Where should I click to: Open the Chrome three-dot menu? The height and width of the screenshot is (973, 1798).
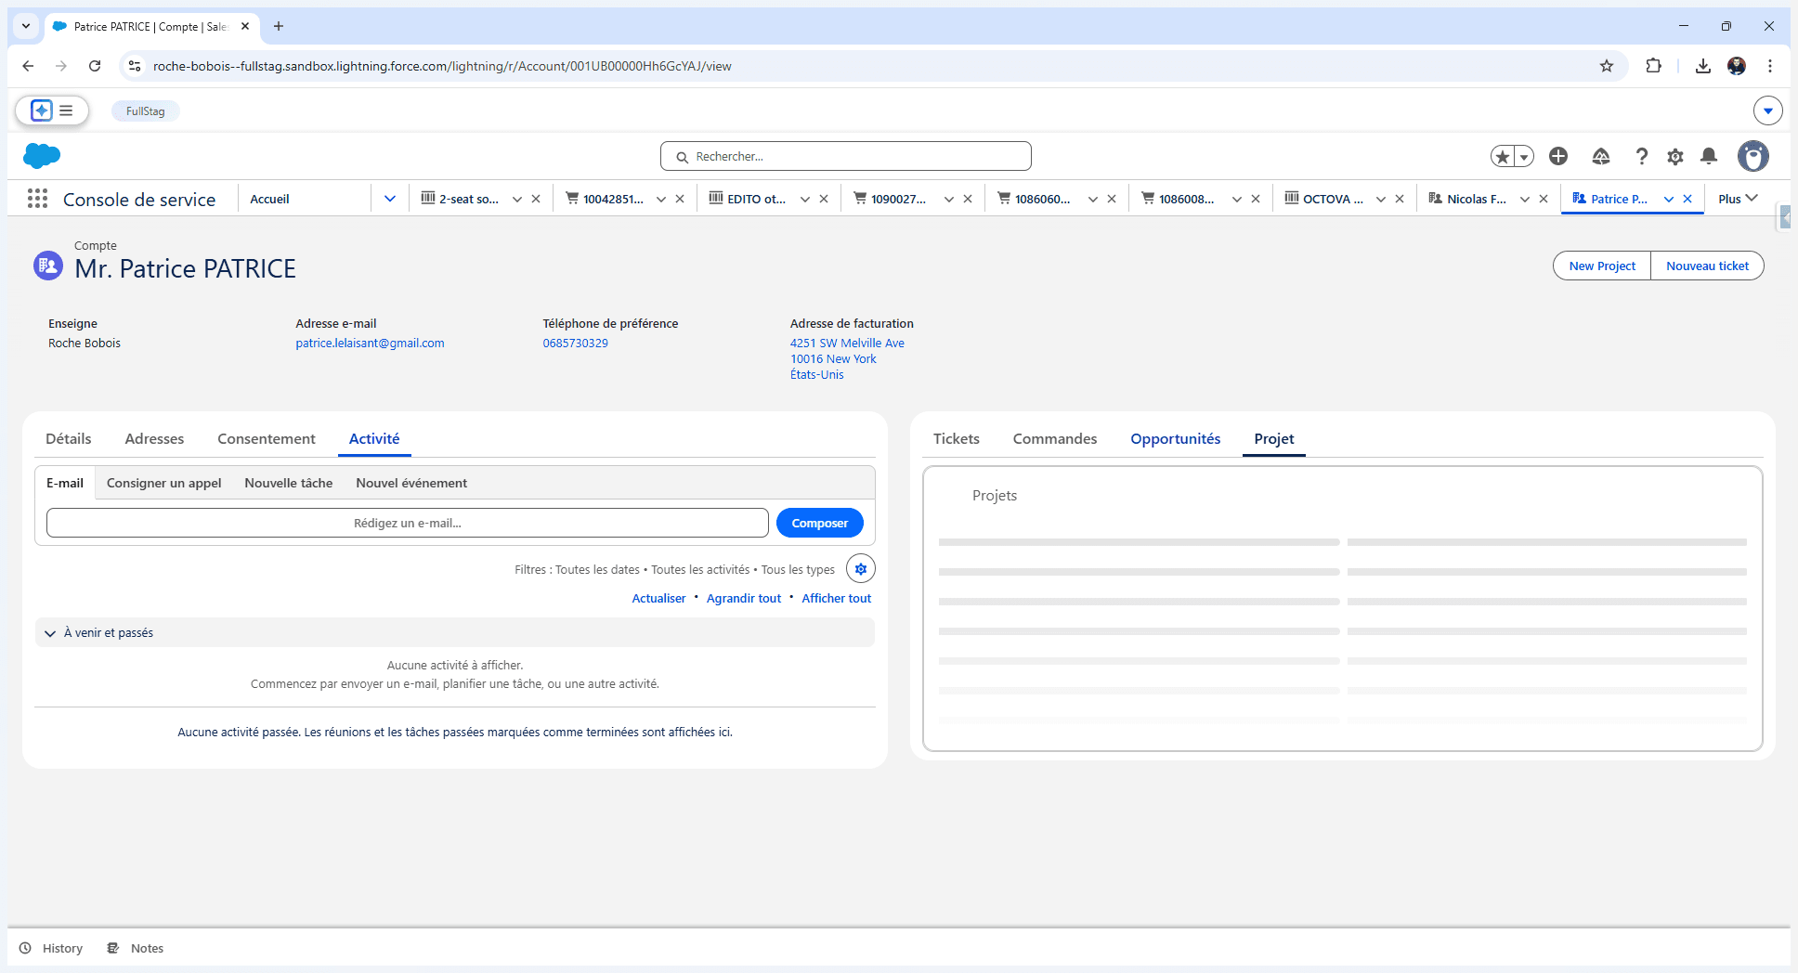click(x=1770, y=66)
